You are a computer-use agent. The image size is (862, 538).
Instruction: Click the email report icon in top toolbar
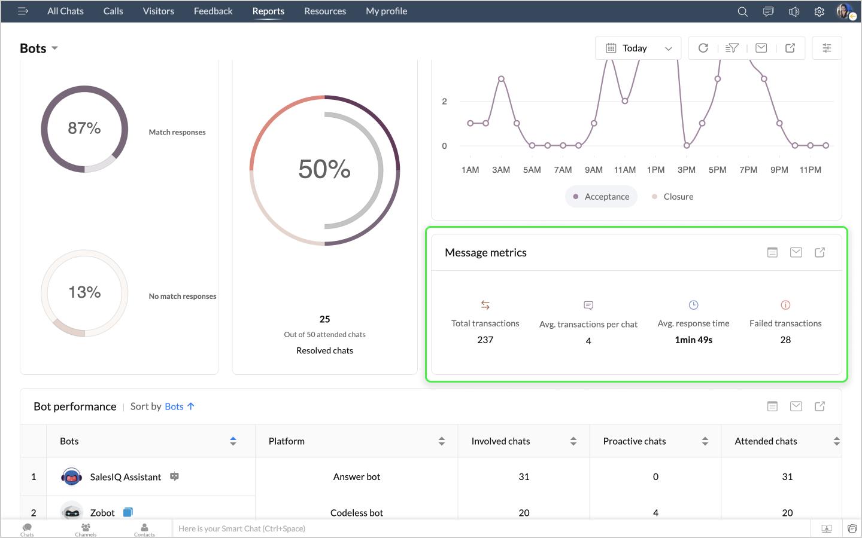(x=761, y=48)
